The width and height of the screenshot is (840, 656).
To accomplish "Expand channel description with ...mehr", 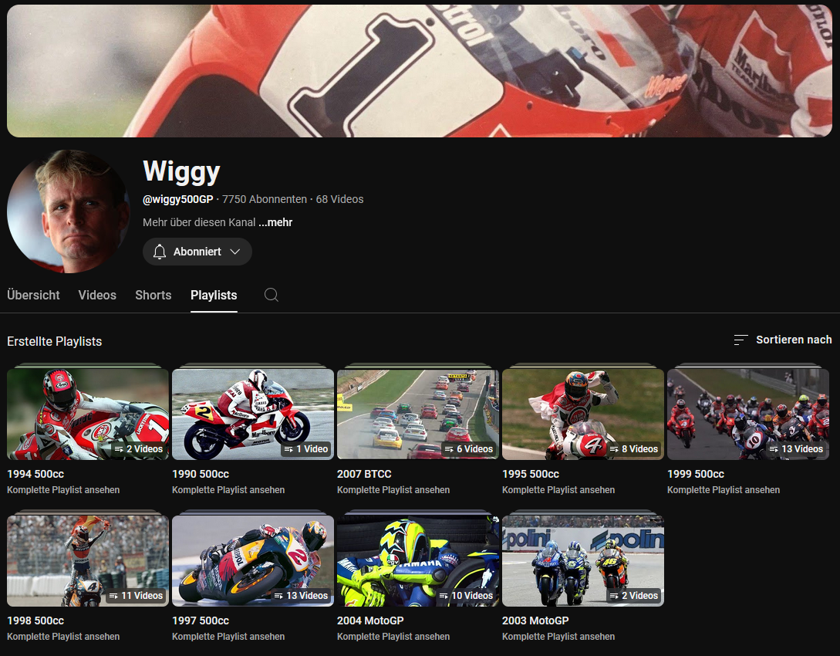I will pos(275,222).
